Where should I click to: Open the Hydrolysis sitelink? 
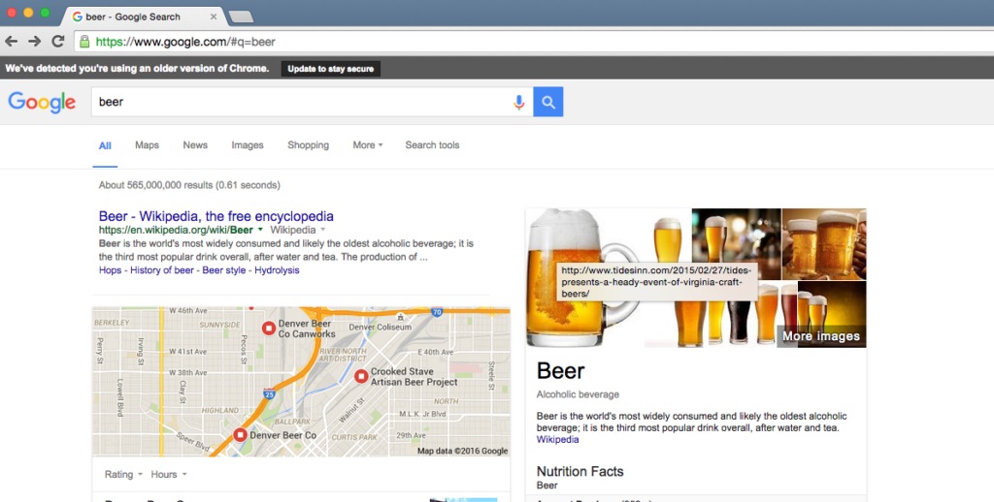coord(277,270)
